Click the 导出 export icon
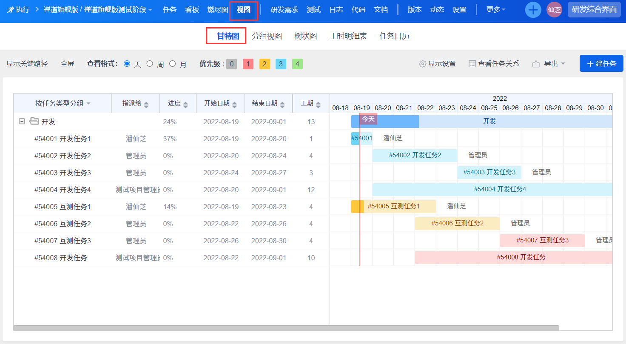This screenshot has width=626, height=344. (536, 64)
